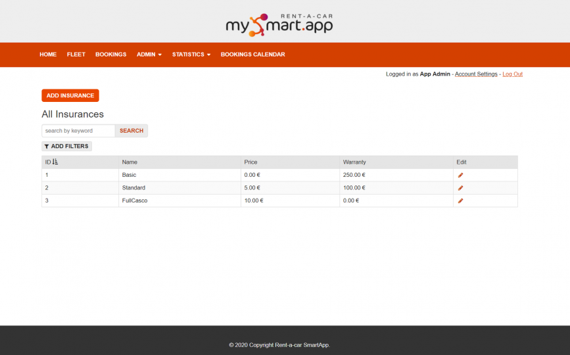This screenshot has height=355, width=570.
Task: Edit the FullCasco insurance pencil icon
Action: [460, 201]
